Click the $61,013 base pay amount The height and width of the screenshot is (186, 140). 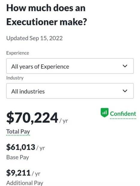pos(21,147)
